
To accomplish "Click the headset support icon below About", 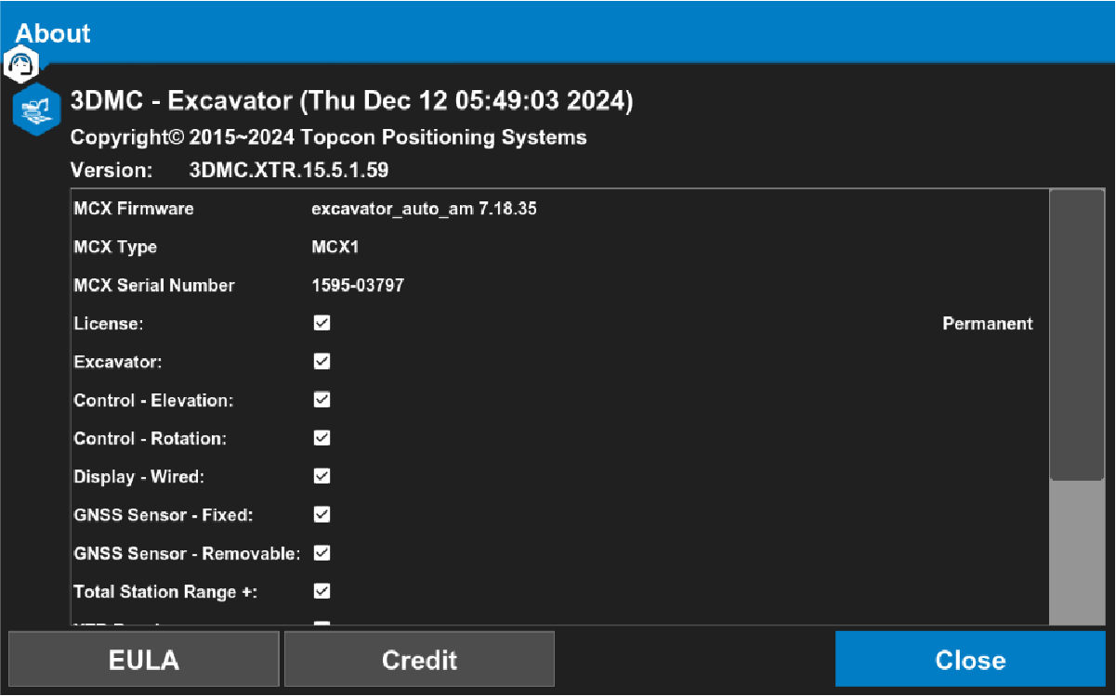I will [22, 63].
